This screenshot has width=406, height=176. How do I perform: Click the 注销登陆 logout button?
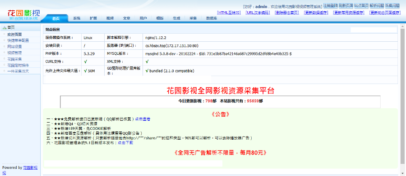point(330,5)
